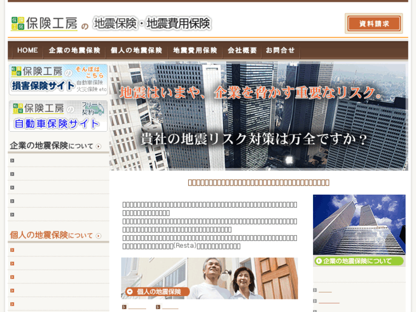Click fifth orange arrow bullet under 個人の地震保険
The image size is (416, 312).
12,304
